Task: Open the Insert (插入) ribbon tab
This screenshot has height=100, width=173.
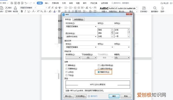Action: (x=47, y=3)
